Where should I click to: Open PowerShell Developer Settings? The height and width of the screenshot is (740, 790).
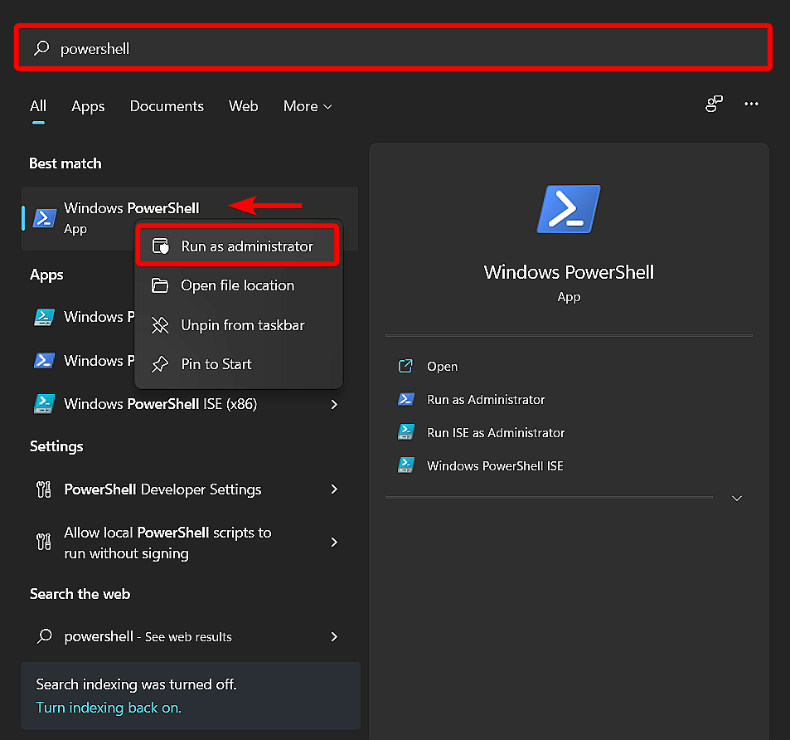click(x=190, y=489)
